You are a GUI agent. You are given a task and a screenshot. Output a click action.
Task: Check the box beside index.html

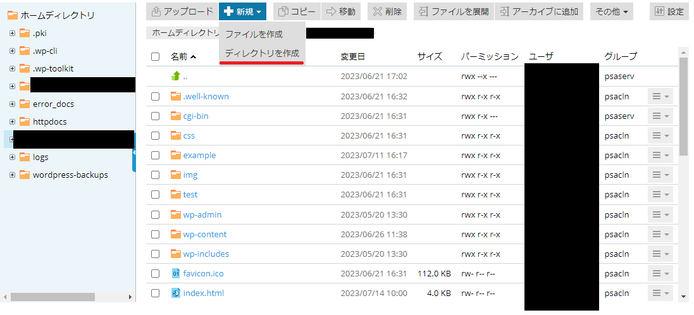(155, 293)
